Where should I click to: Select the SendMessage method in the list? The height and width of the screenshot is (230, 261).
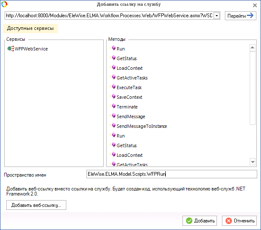[x=131, y=116]
